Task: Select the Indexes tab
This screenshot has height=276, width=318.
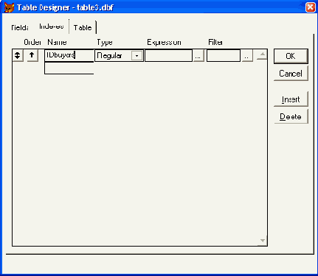Action: point(52,26)
